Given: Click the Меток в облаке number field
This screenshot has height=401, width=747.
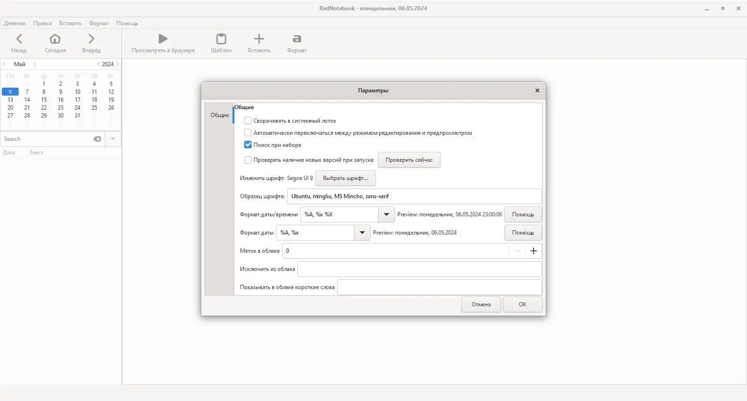Looking at the screenshot, I should click(396, 251).
